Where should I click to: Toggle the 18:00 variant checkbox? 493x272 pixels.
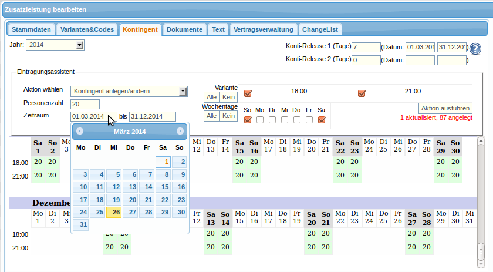[x=248, y=93]
